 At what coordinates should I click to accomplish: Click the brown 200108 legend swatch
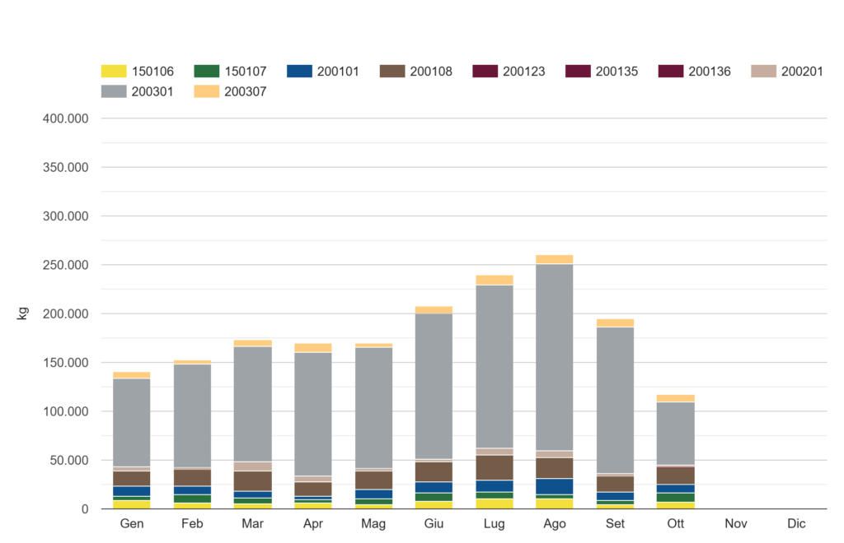click(x=392, y=71)
